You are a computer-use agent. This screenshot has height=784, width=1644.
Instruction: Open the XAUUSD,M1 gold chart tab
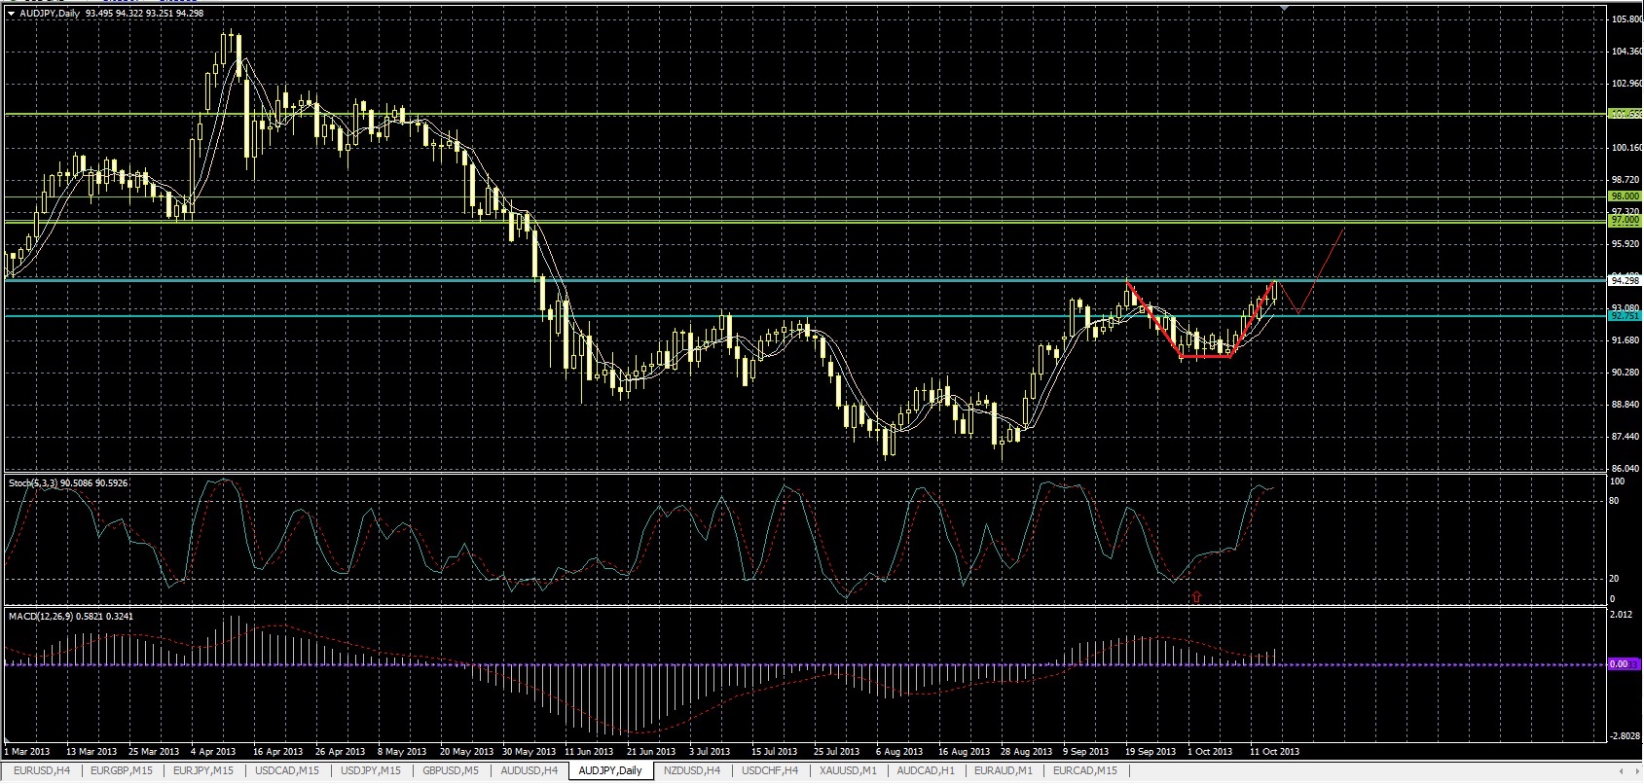(848, 770)
